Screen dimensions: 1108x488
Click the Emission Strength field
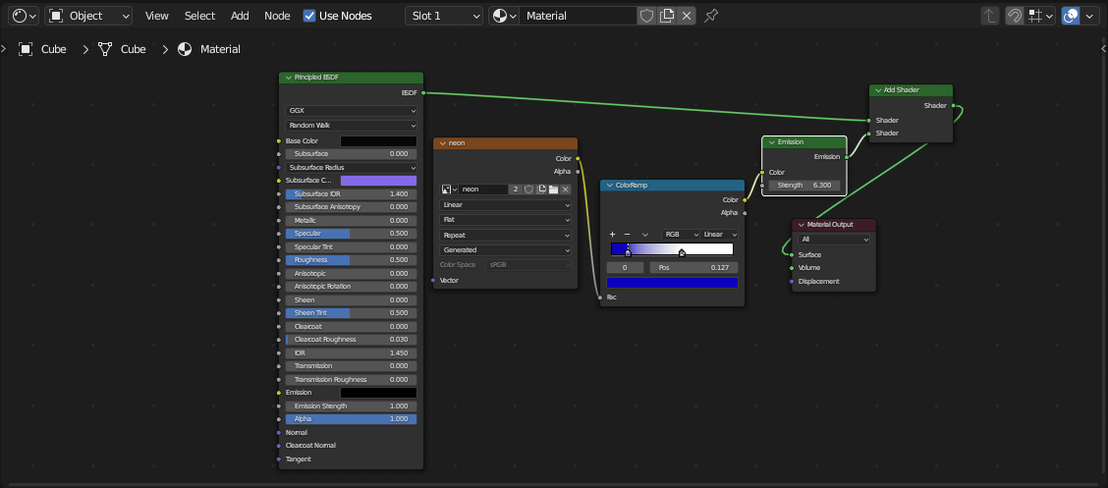coord(352,407)
